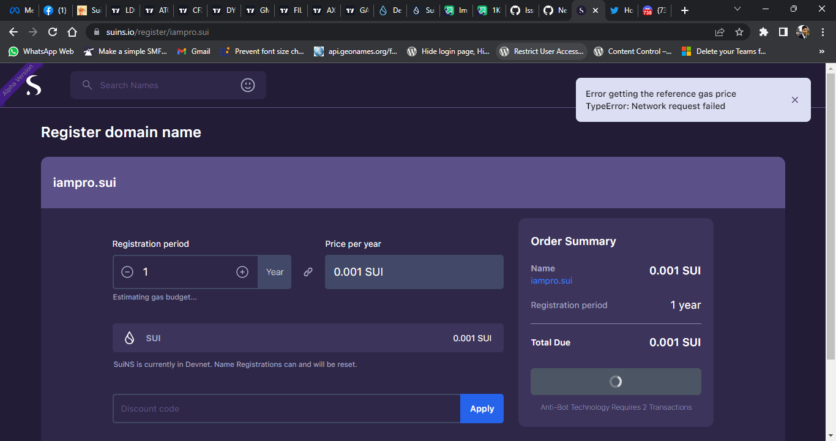Open the iampro.sui link in Order Summary
Viewport: 836px width, 441px height.
click(551, 281)
